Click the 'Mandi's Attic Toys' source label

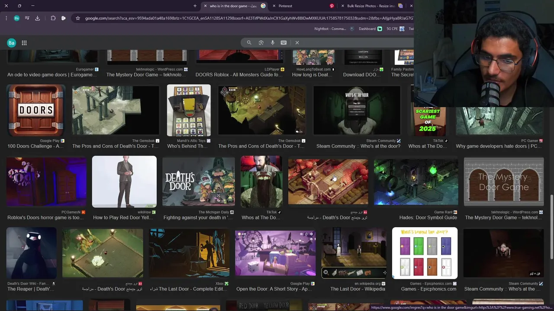point(192,141)
